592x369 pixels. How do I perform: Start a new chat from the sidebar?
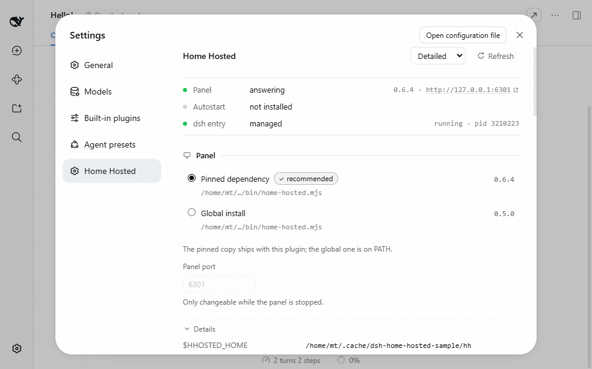point(17,51)
